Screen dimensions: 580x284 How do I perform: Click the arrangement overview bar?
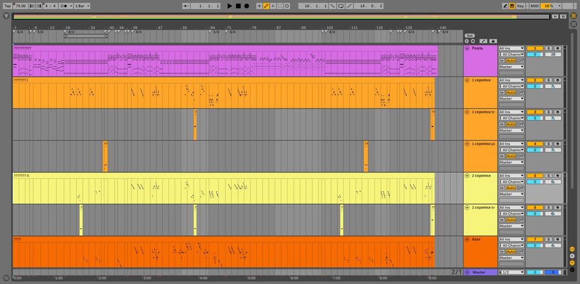point(281,17)
